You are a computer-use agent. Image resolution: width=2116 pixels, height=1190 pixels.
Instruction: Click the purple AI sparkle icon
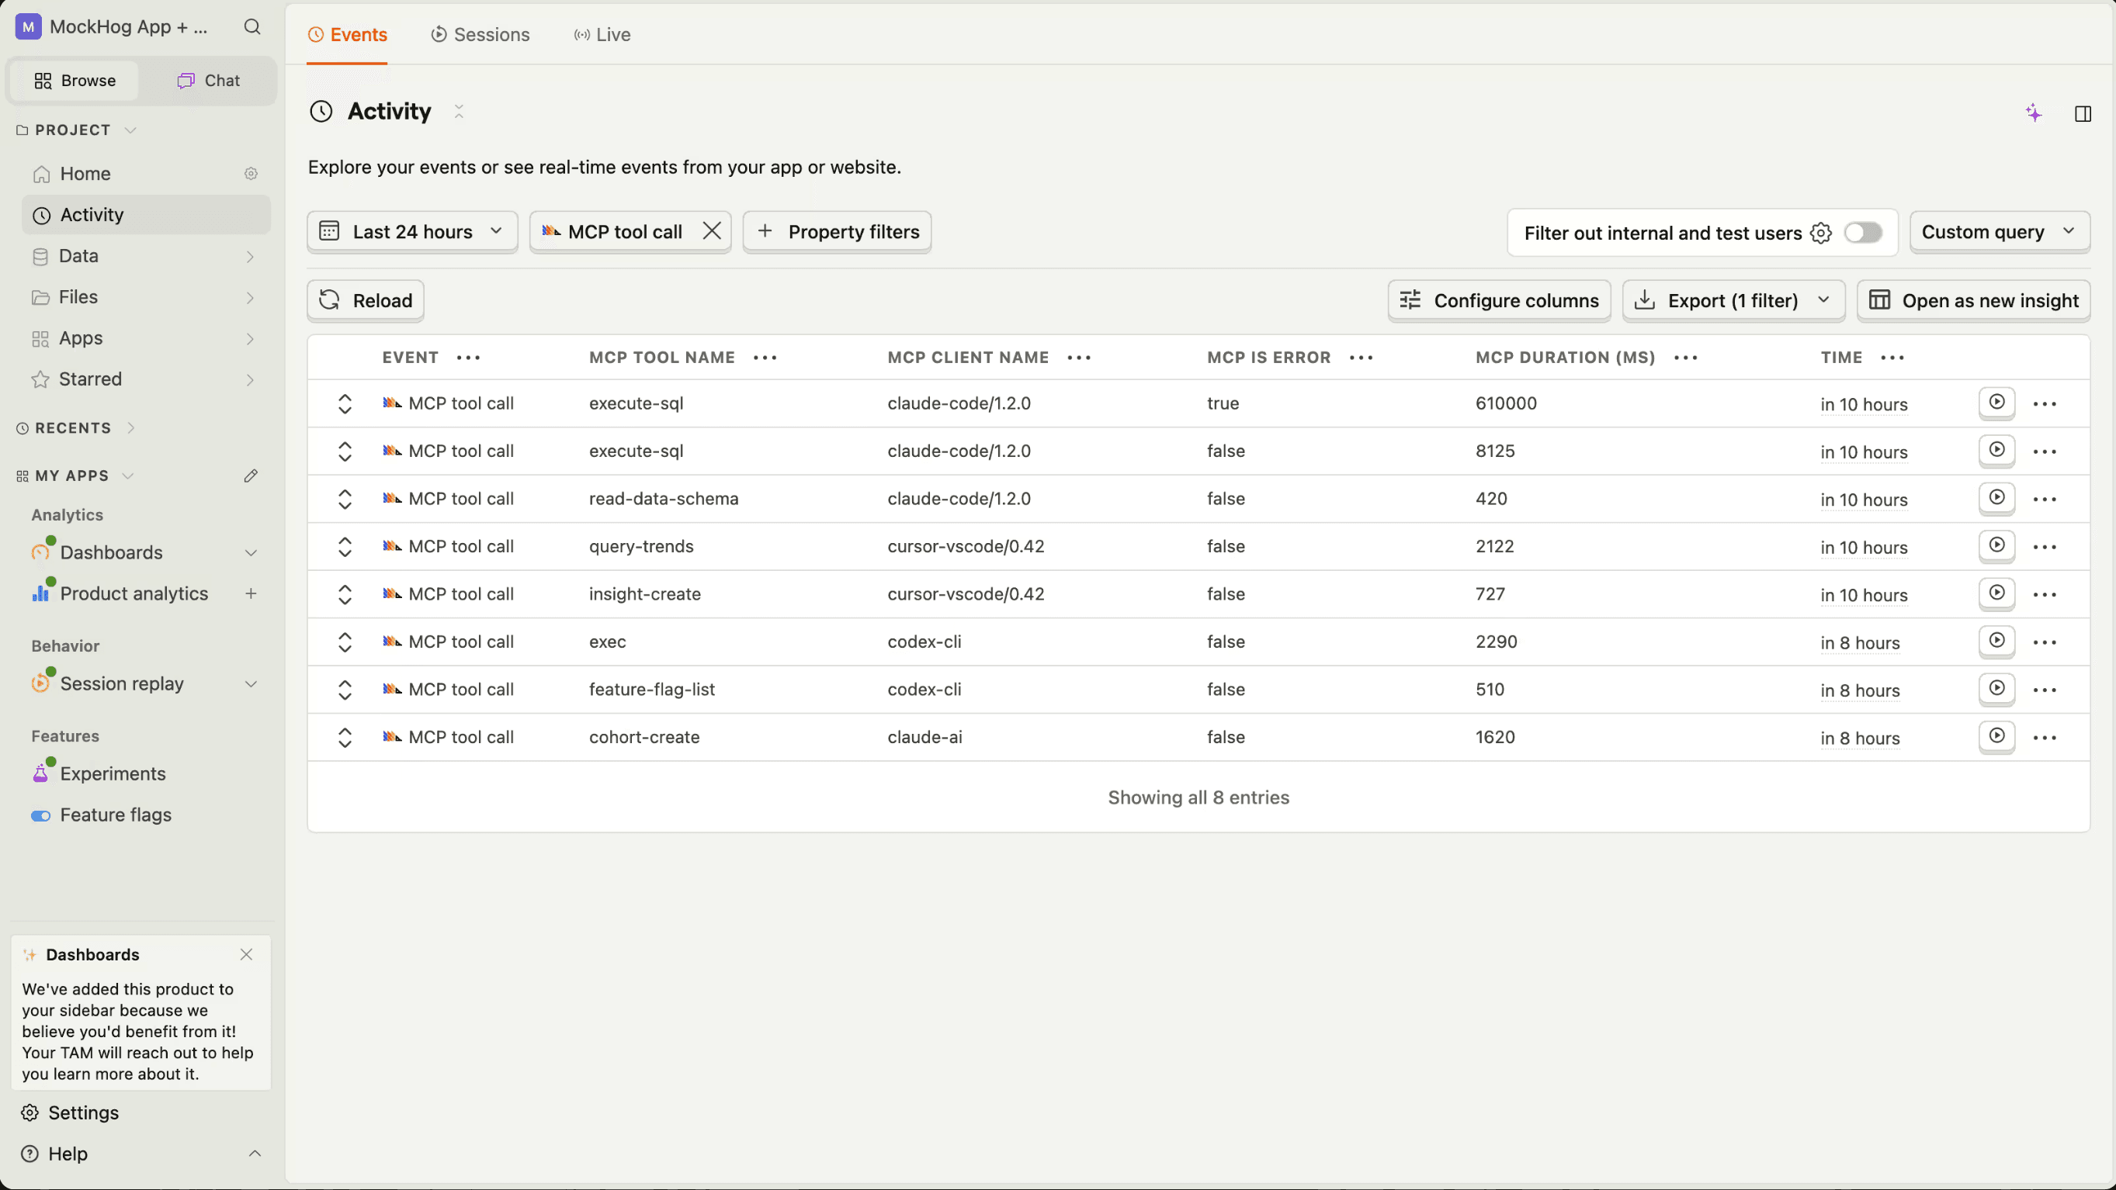coord(2033,113)
